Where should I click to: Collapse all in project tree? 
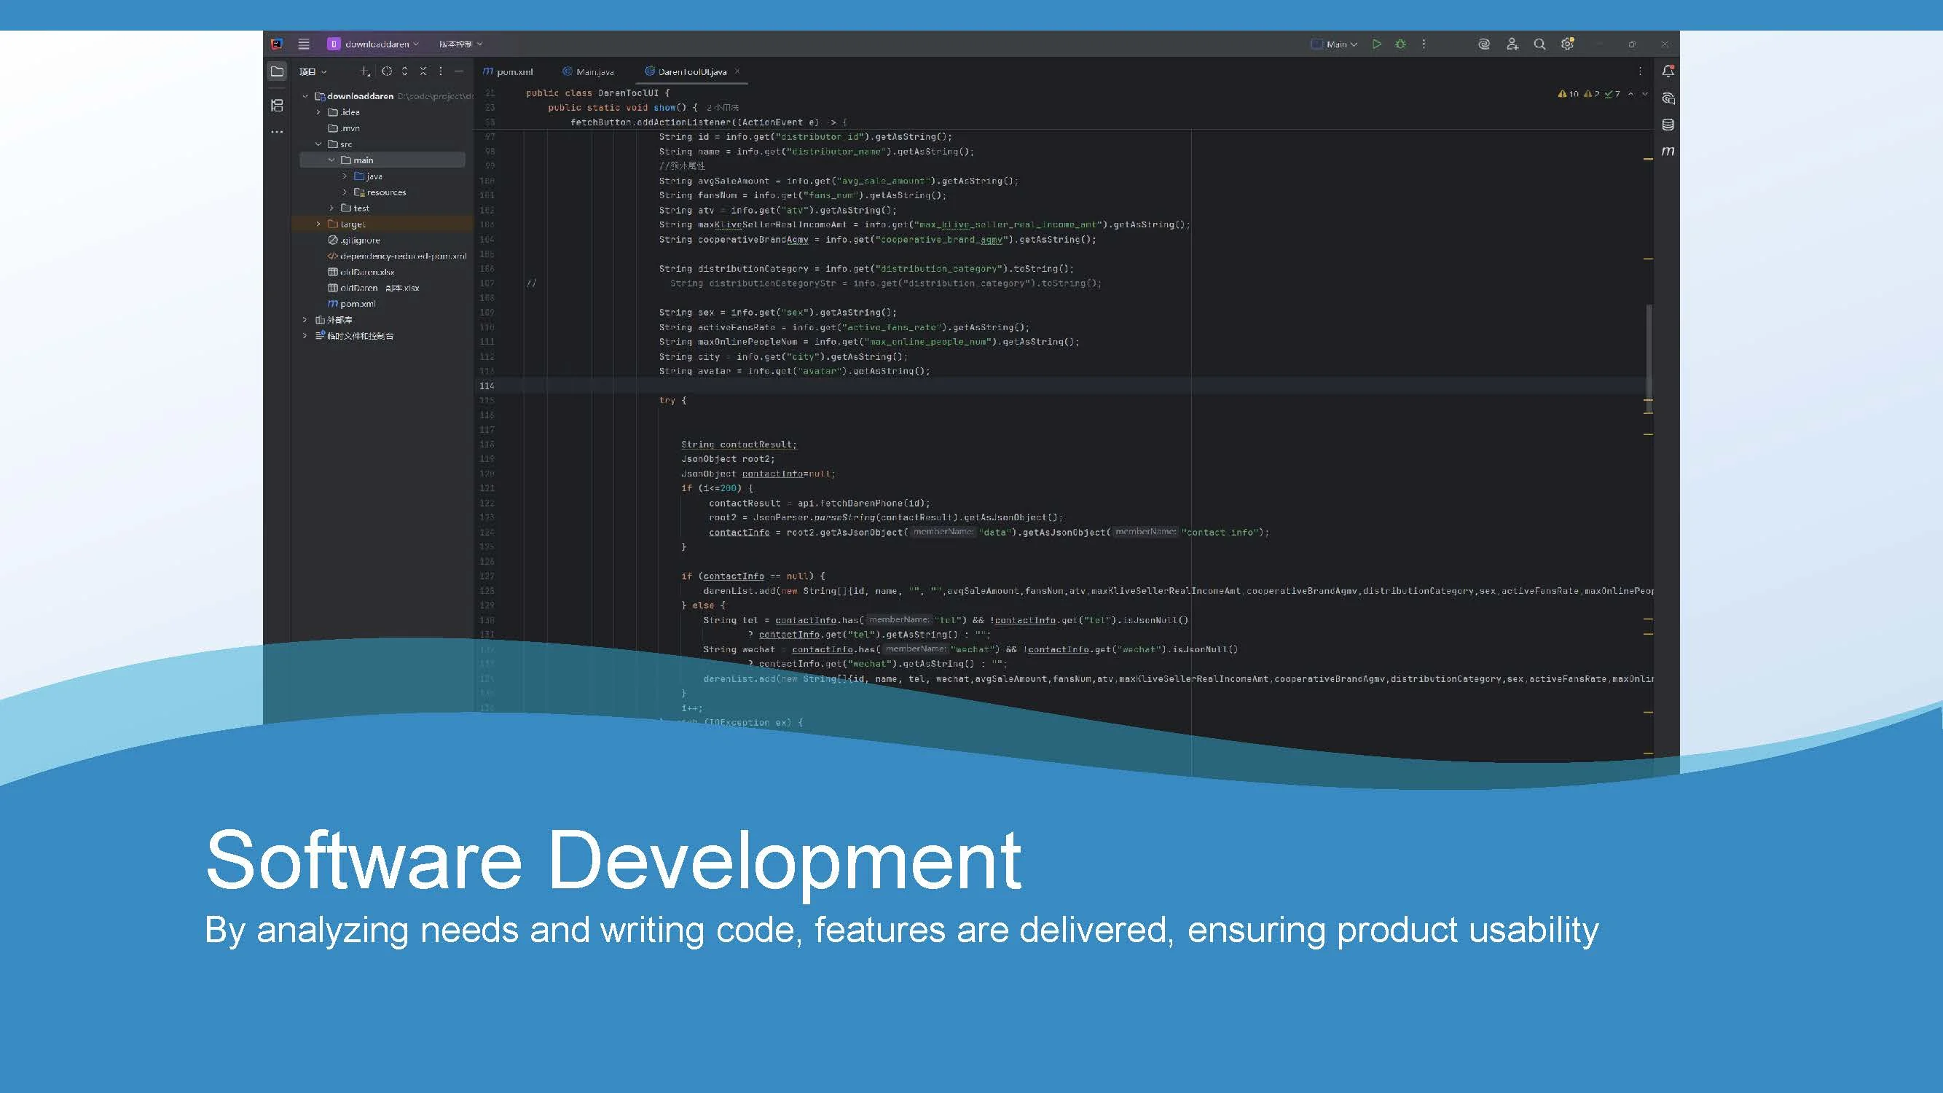pos(423,71)
